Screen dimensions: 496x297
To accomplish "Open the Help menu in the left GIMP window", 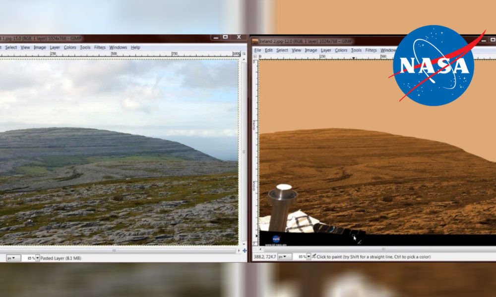I will [x=135, y=48].
